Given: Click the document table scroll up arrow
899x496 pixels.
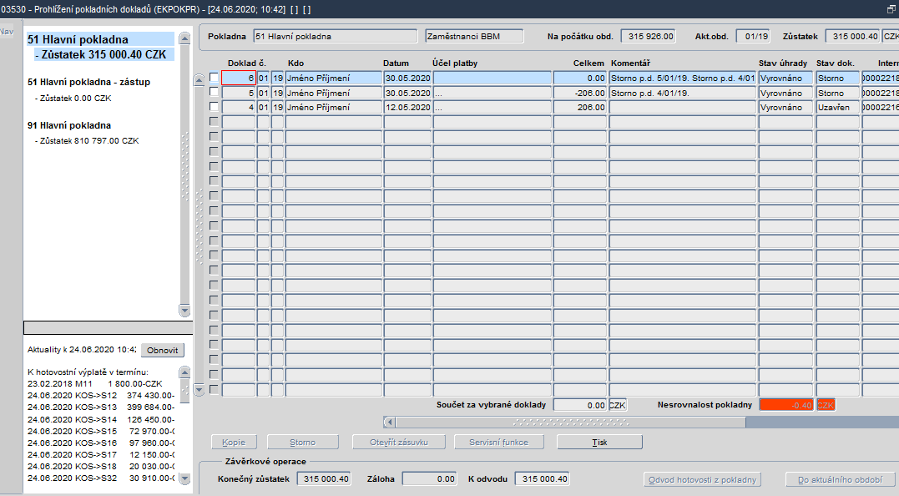Looking at the screenshot, I should pyautogui.click(x=199, y=79).
